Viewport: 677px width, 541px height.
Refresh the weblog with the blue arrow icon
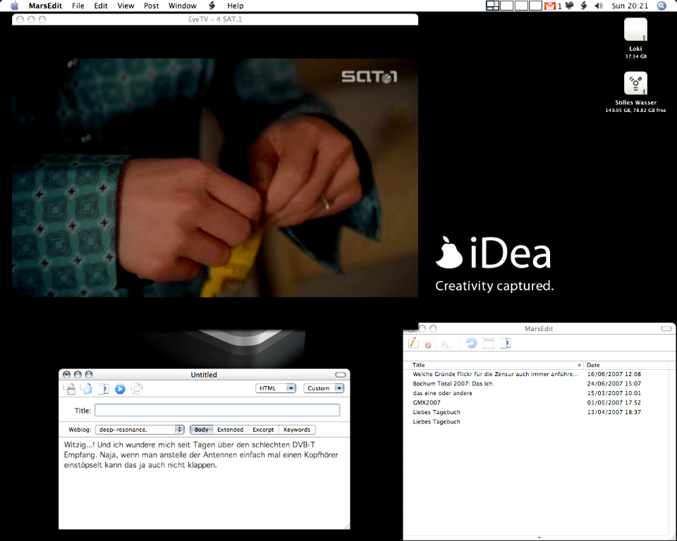click(471, 343)
